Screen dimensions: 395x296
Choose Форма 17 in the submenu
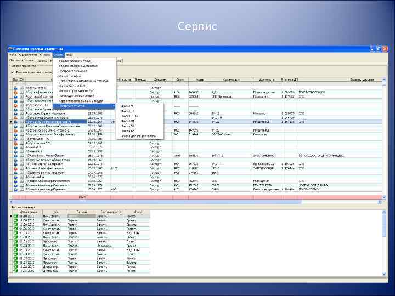[128, 111]
